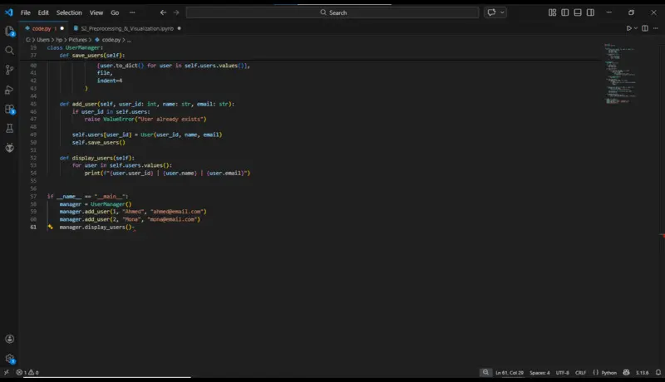Click the VS Code logo in title bar
Image resolution: width=665 pixels, height=382 pixels.
coord(9,12)
